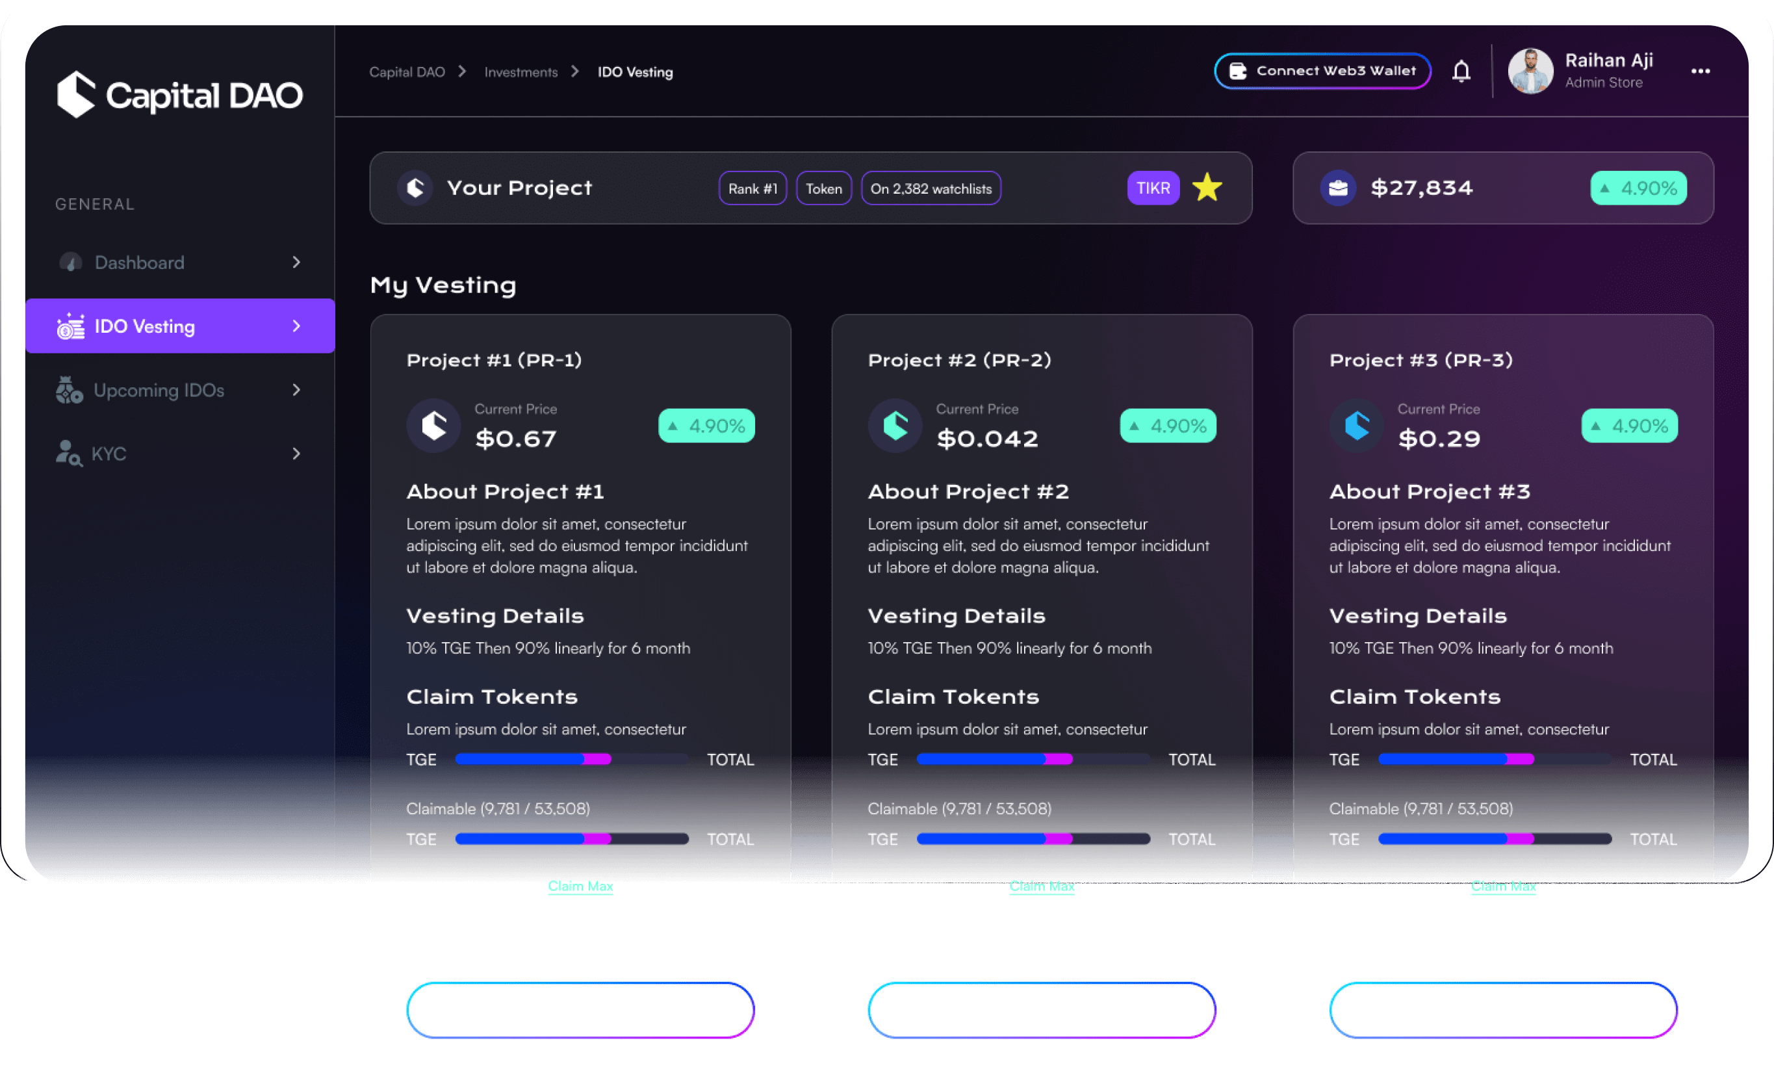
Task: Click the Token tag
Action: pos(825,188)
